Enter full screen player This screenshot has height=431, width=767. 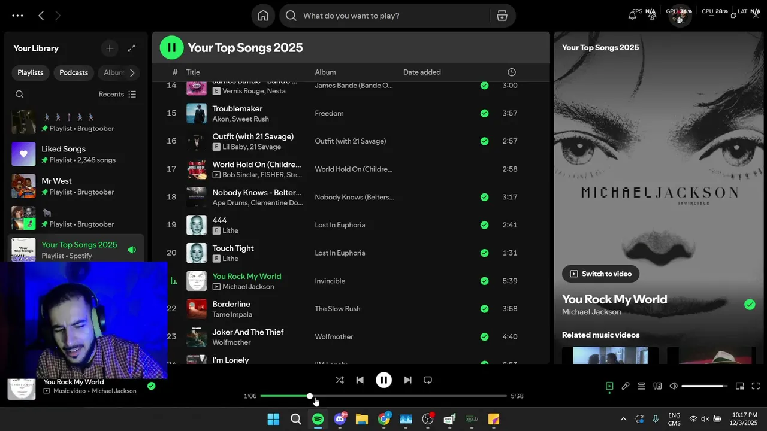756,386
